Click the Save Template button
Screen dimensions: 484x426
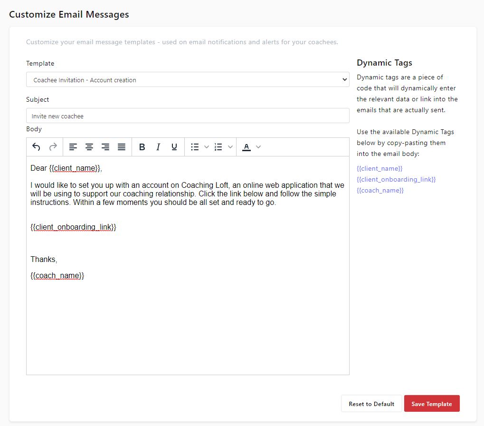[x=431, y=403]
